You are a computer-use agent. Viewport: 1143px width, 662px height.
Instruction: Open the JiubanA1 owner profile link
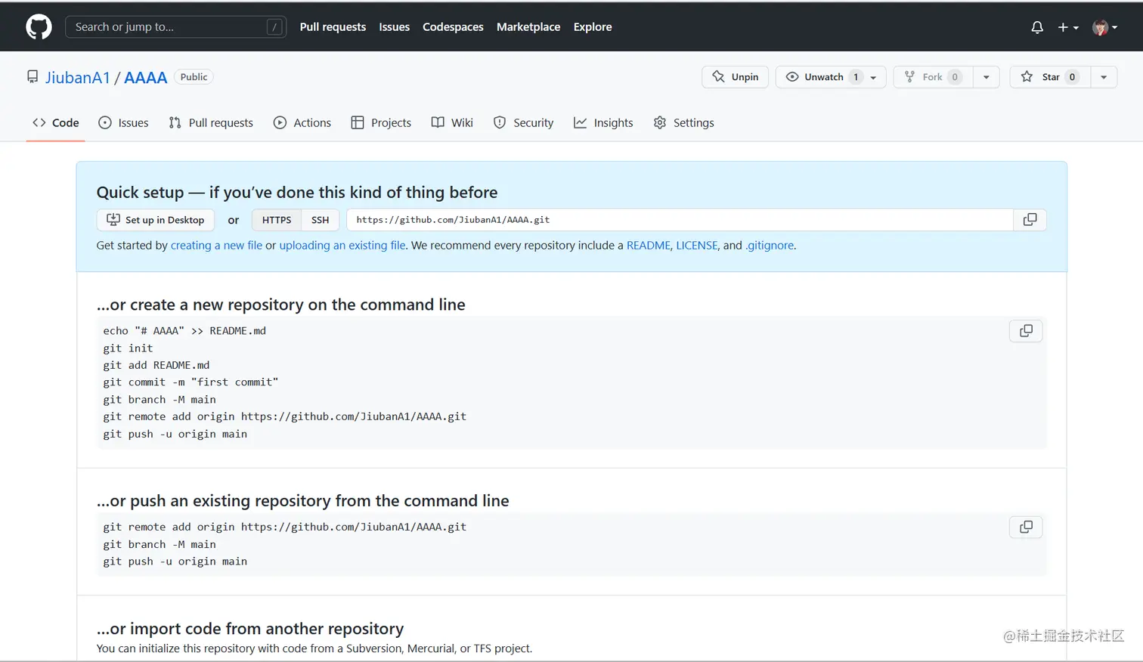78,77
